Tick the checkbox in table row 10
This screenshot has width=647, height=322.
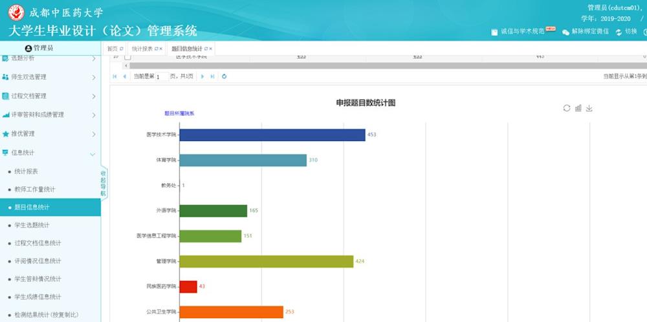click(x=127, y=57)
